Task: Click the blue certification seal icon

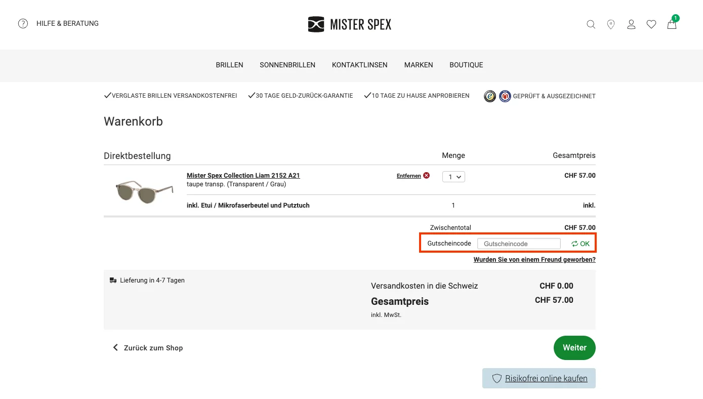Action: 505,96
